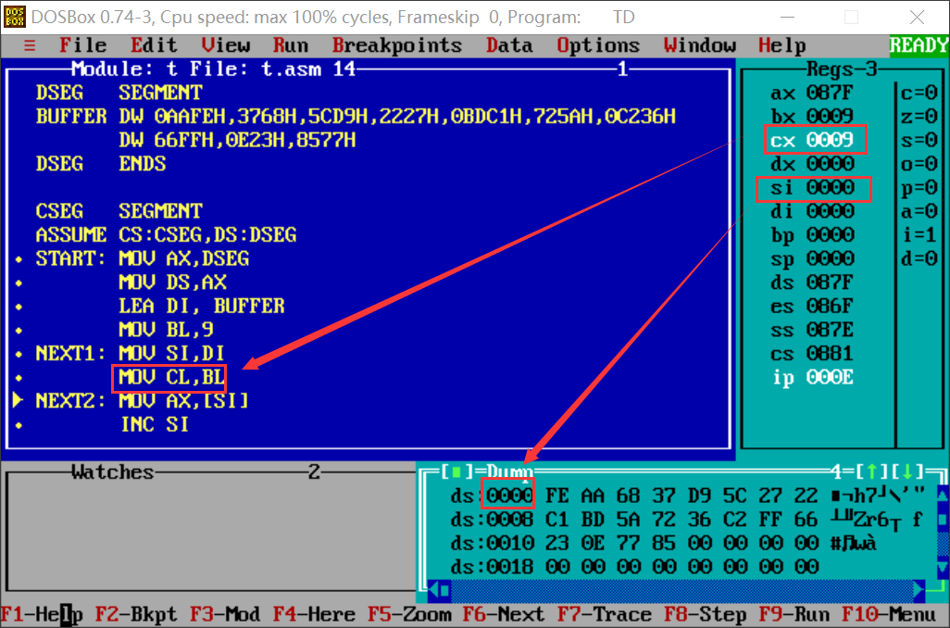Toggle the sign flag s=0

(919, 140)
